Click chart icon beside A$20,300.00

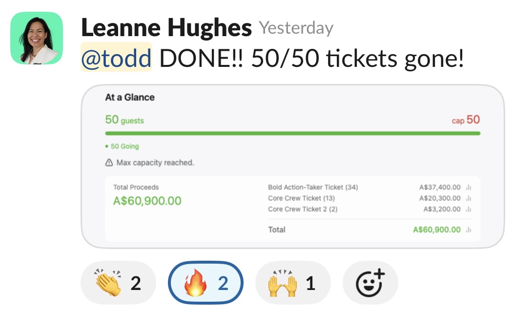[x=469, y=199]
